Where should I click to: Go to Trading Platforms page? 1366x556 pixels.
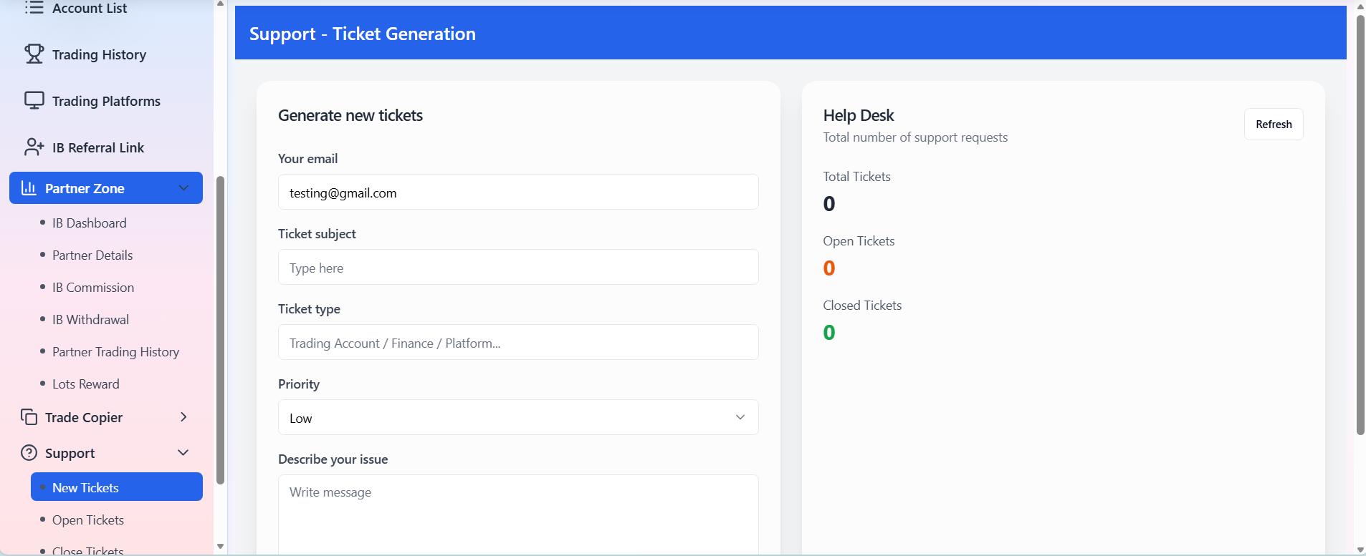pyautogui.click(x=106, y=101)
